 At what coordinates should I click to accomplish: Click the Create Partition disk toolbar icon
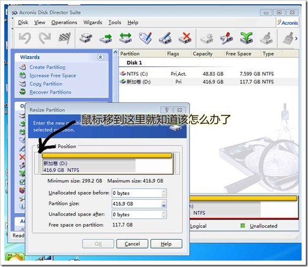click(86, 38)
